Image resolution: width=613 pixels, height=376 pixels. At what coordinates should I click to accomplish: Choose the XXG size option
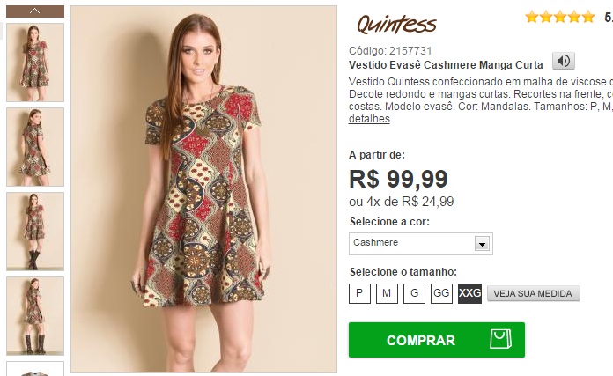coord(469,293)
